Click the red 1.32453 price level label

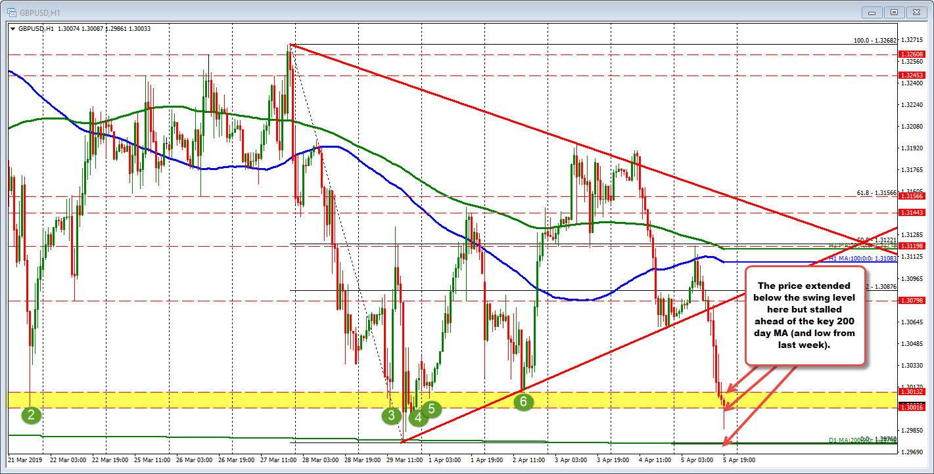(x=912, y=75)
